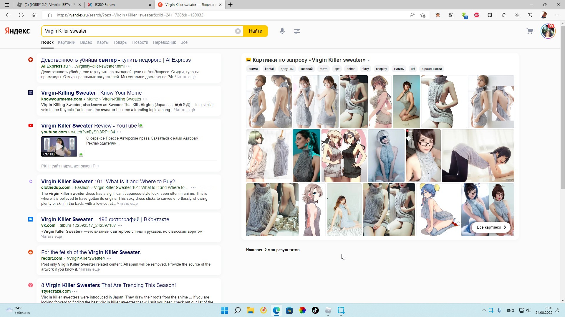The width and height of the screenshot is (565, 317).
Task: Open the reddit fetish result link
Action: click(91, 252)
